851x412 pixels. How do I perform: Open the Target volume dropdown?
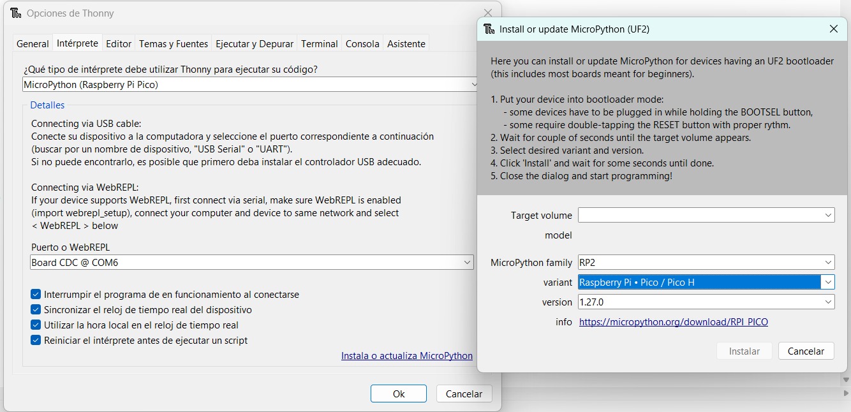pos(706,215)
